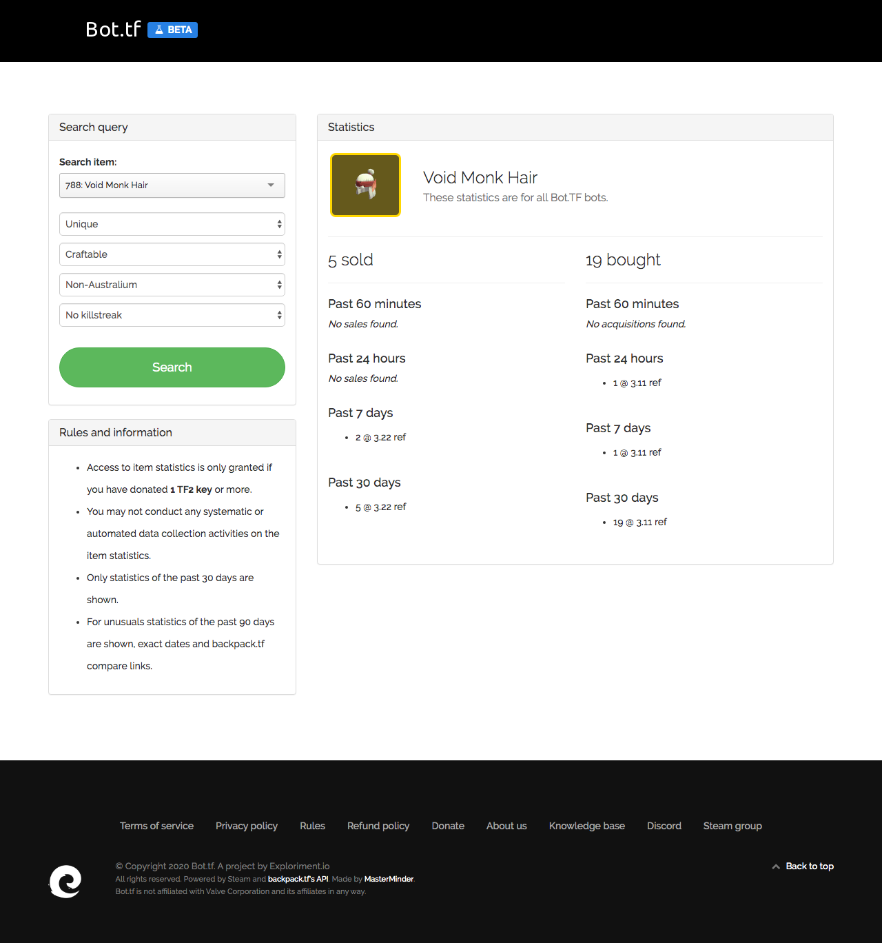882x943 pixels.
Task: Click the Void Monk Hair item thumbnail
Action: coord(365,185)
